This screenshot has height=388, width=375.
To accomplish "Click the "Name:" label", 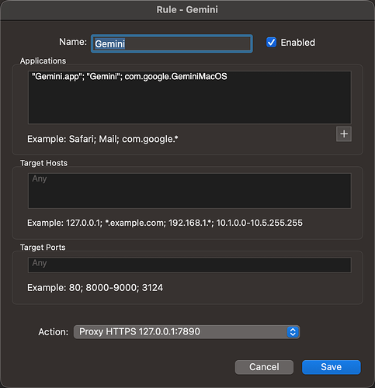I will tap(73, 42).
